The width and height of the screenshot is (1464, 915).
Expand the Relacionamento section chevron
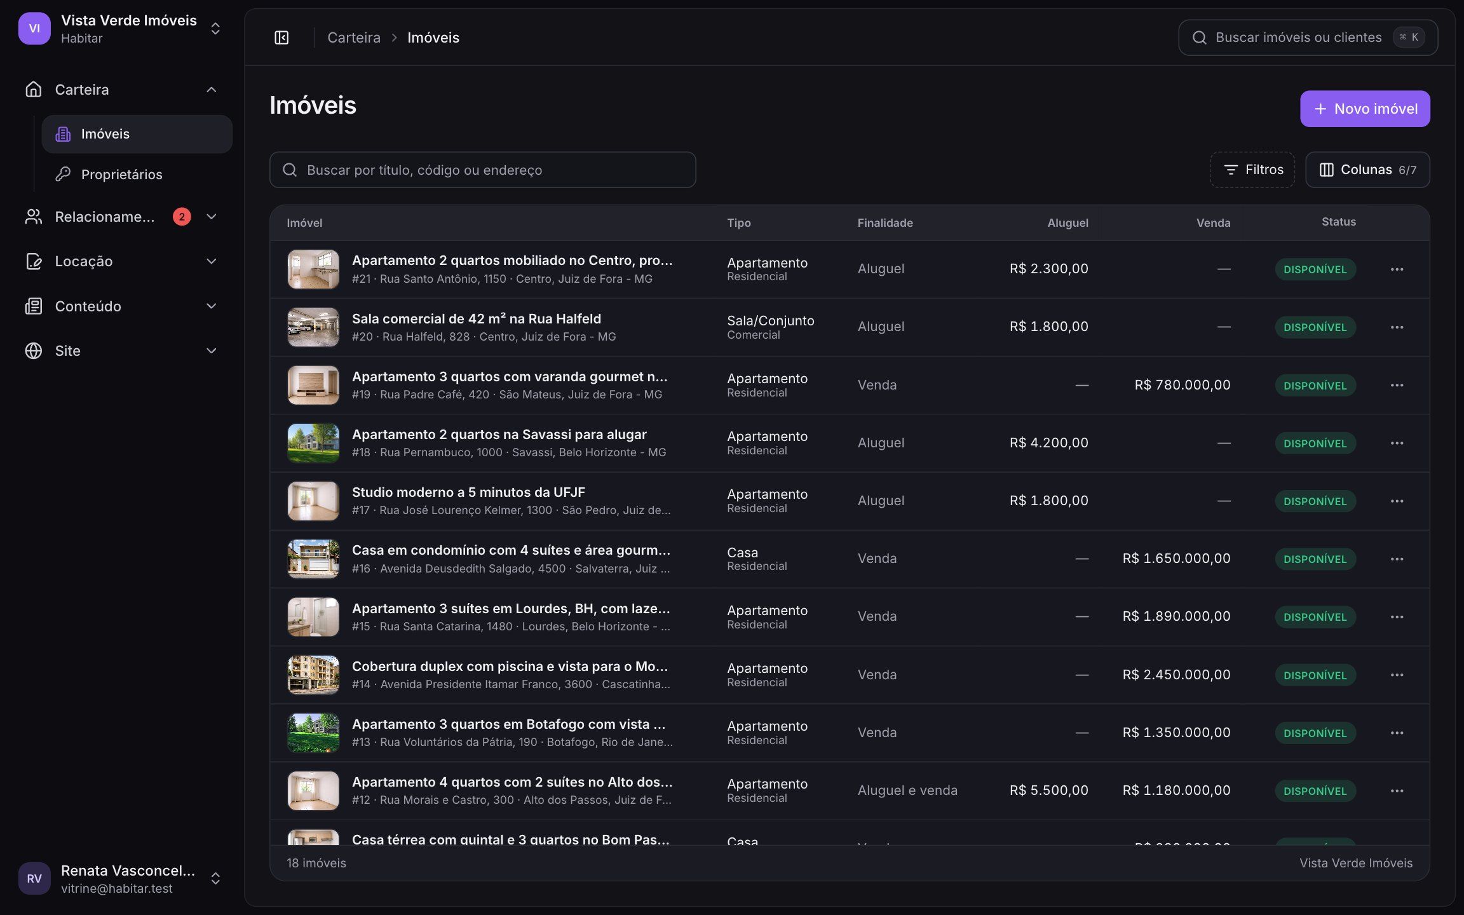pyautogui.click(x=212, y=217)
